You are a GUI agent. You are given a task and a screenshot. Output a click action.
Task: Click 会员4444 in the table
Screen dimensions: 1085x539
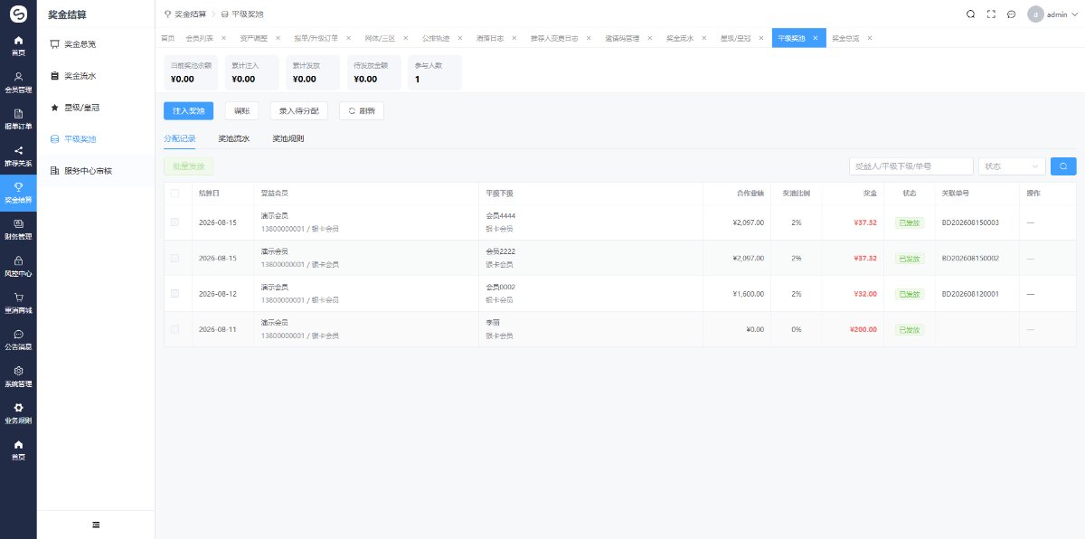coord(501,215)
